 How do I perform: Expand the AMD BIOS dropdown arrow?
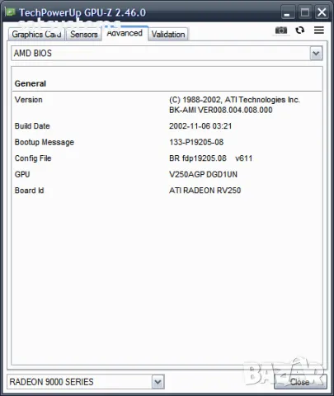[x=316, y=54]
